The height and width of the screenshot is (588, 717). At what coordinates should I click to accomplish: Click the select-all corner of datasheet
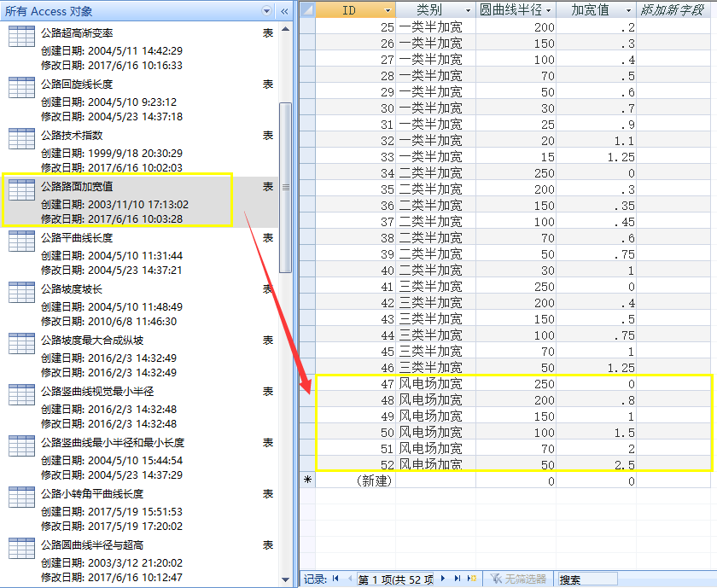307,9
